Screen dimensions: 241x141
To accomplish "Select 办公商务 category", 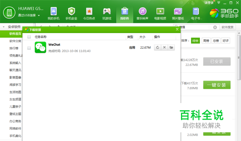I will pos(15,121).
